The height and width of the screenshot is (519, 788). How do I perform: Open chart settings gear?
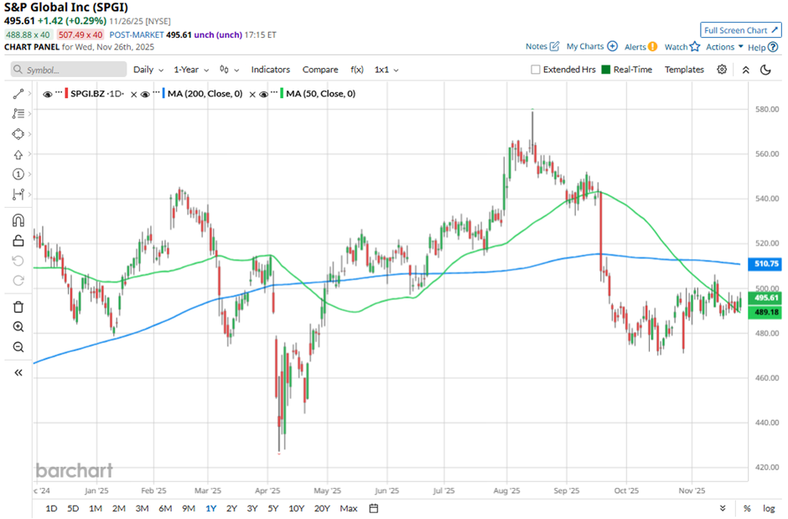coord(722,70)
